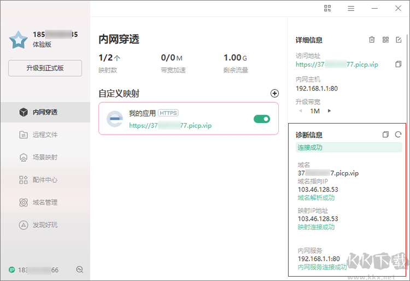Viewport: 410px width, 281px height.
Task: Add a new custom mapping with plus icon
Action: point(274,93)
